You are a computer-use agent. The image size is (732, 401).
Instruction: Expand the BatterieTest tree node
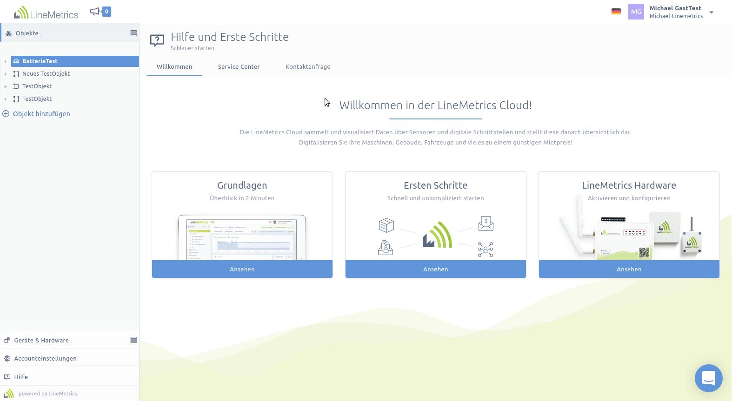pyautogui.click(x=6, y=61)
